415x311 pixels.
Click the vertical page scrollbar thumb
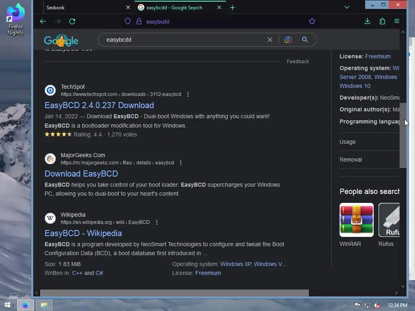(x=403, y=135)
